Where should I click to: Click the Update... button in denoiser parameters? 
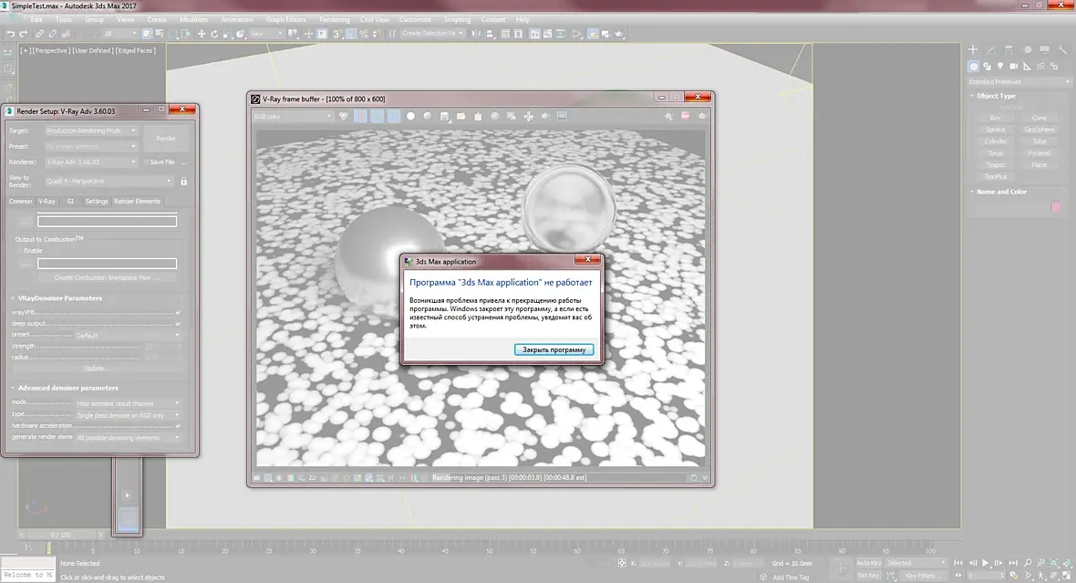(96, 369)
